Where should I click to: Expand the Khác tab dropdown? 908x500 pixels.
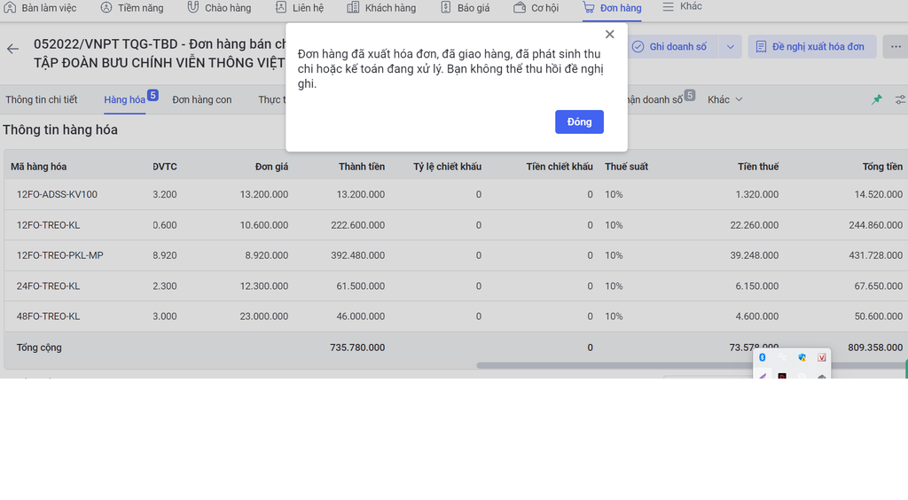(724, 99)
